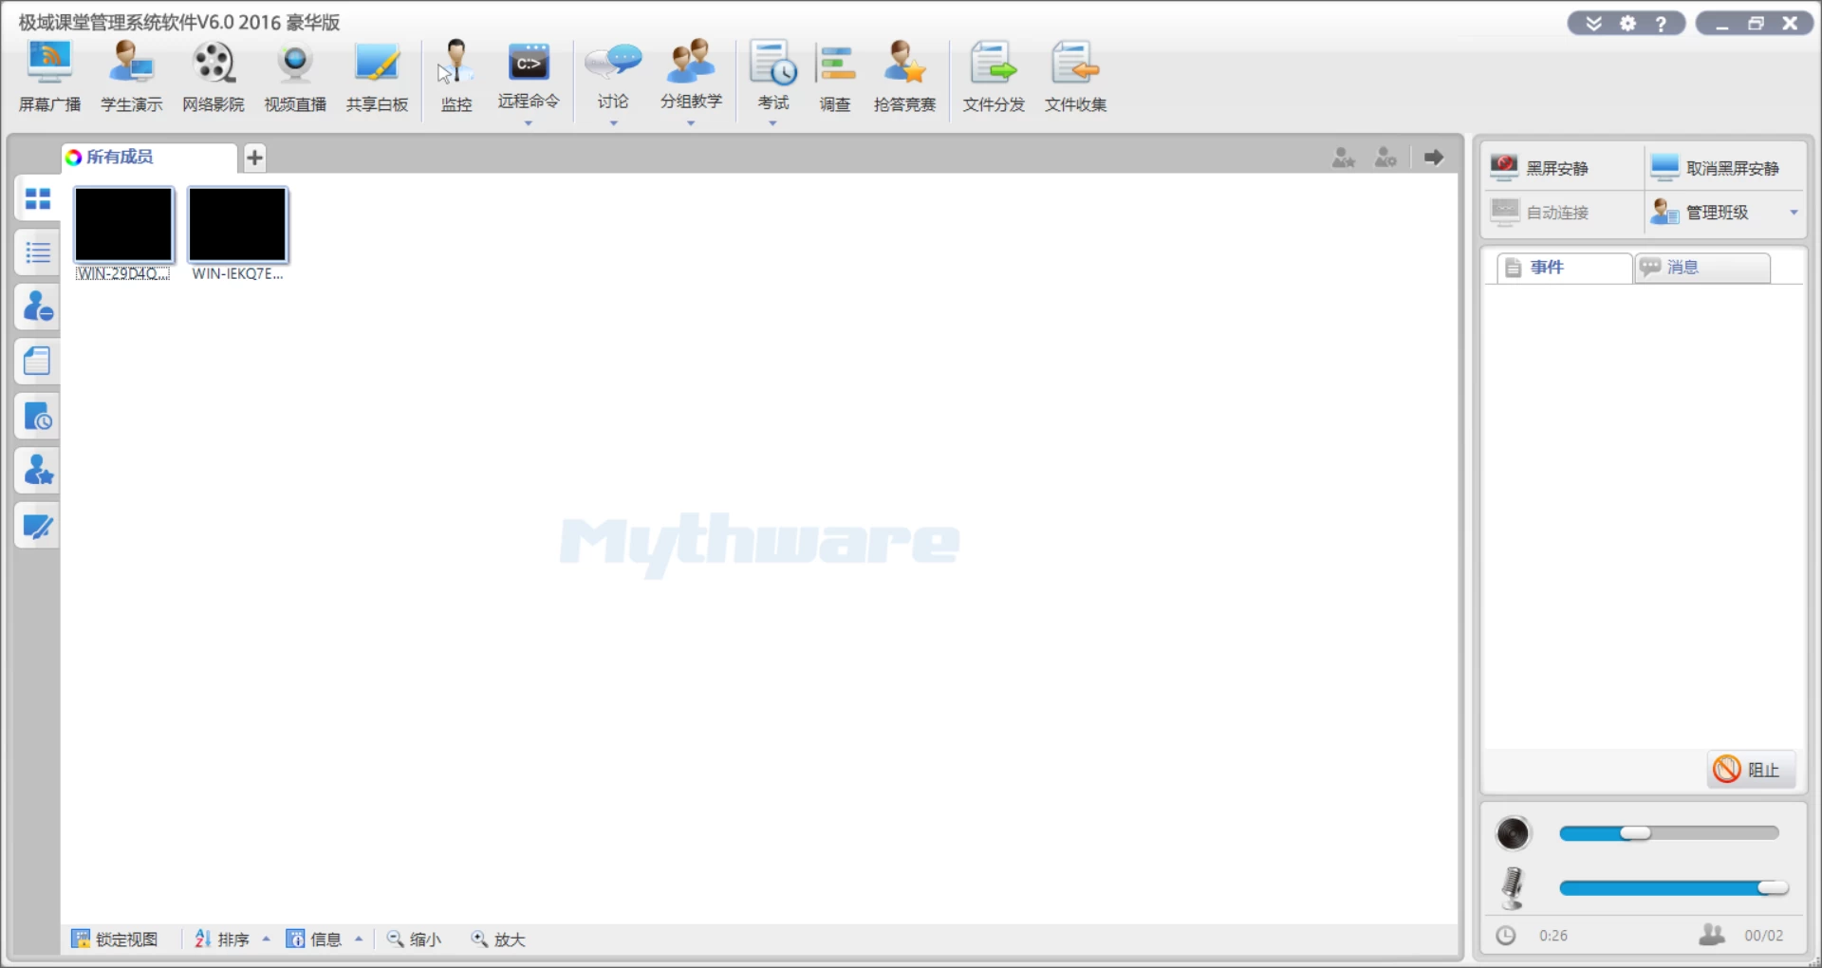1822x968 pixels.
Task: Click the 阻止 block button
Action: pyautogui.click(x=1752, y=770)
